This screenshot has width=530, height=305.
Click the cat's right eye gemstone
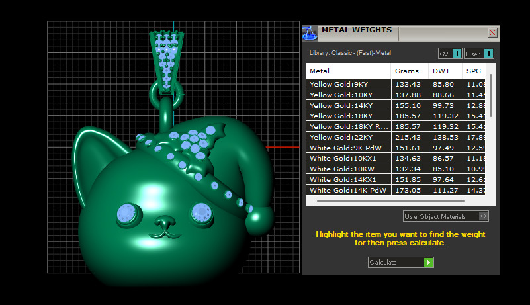pyautogui.click(x=202, y=212)
